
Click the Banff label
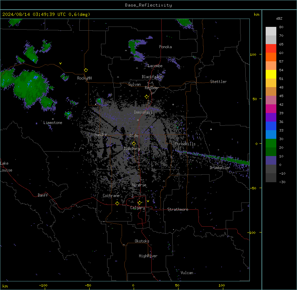click(43, 195)
